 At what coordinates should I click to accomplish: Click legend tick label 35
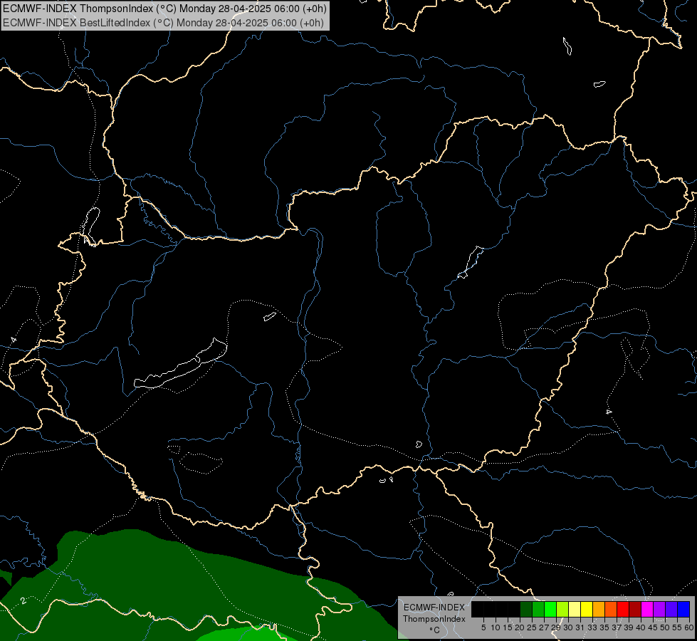tap(604, 627)
